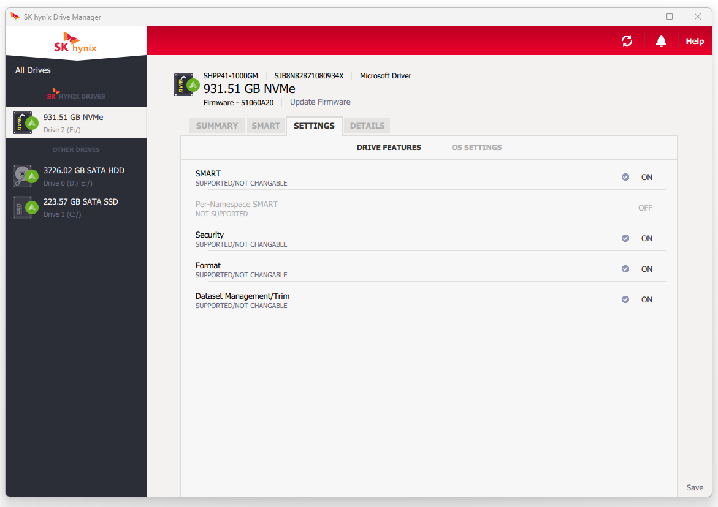The image size is (718, 507).
Task: Minimize the Drive Manager window
Action: coord(642,17)
